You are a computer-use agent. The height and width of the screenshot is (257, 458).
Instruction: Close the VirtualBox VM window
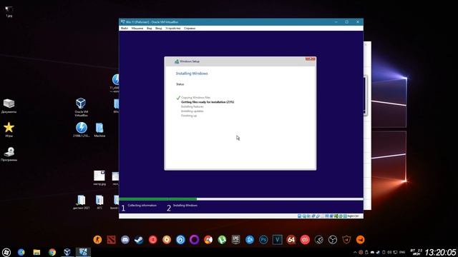358,22
